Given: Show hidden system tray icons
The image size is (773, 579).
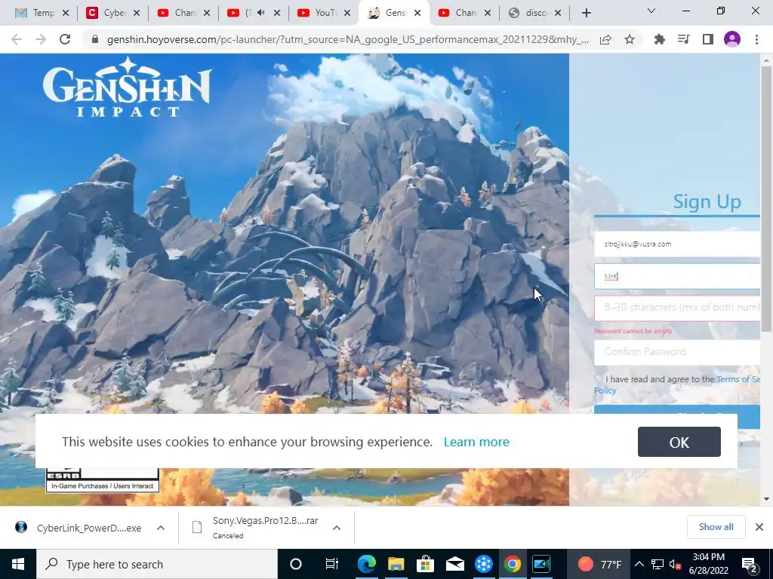Looking at the screenshot, I should coord(639,564).
